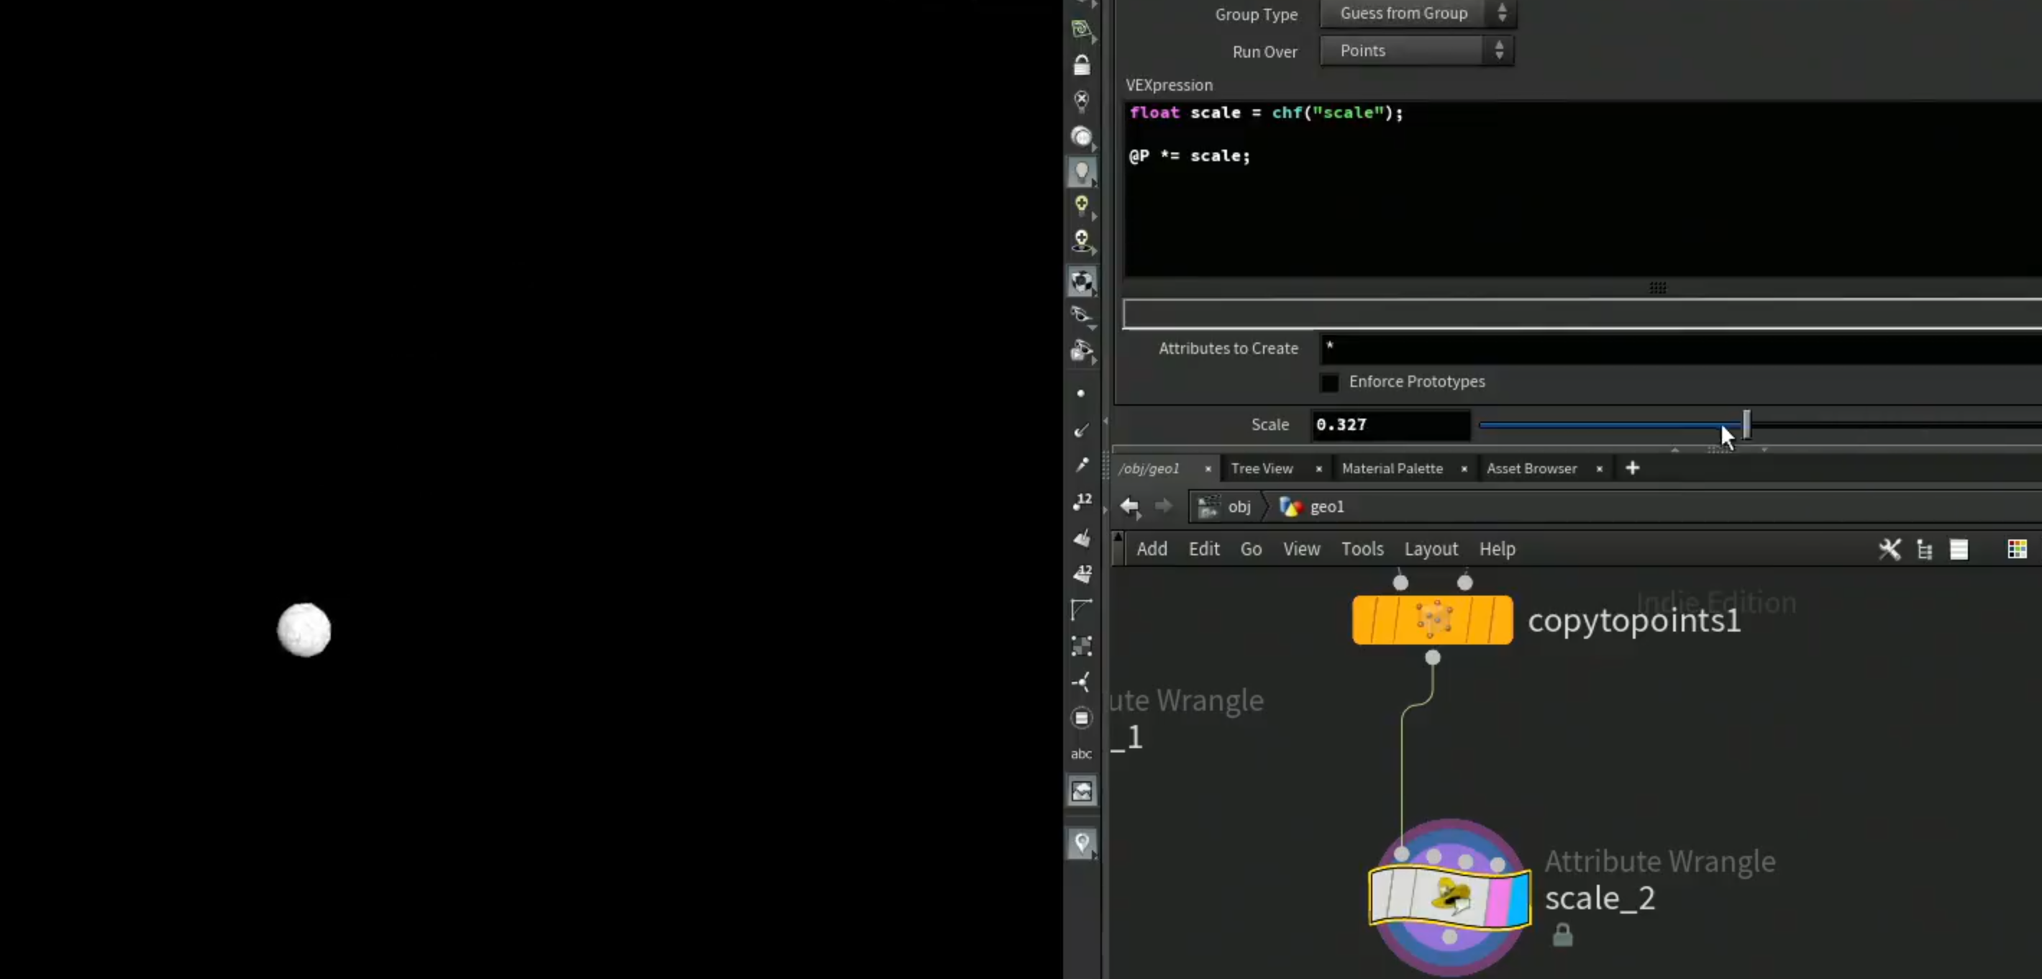2042x979 pixels.
Task: Go back with the network back arrow
Action: pyautogui.click(x=1129, y=506)
